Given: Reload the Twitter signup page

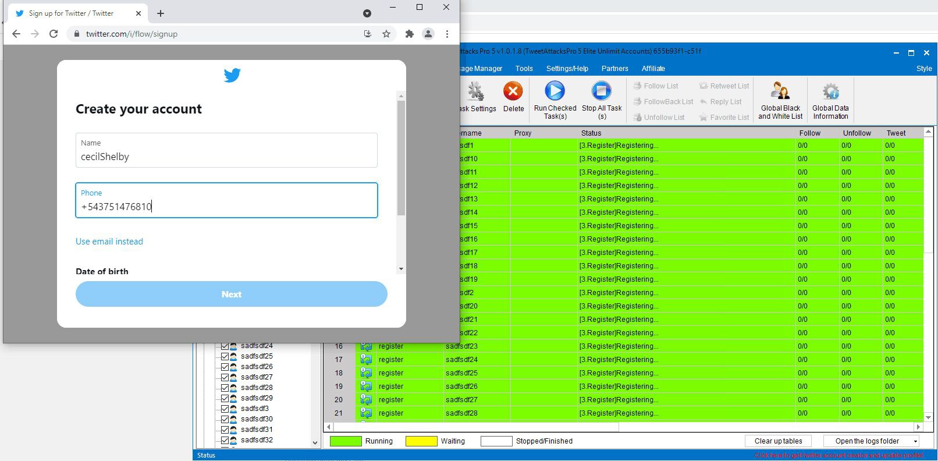Looking at the screenshot, I should pyautogui.click(x=54, y=34).
